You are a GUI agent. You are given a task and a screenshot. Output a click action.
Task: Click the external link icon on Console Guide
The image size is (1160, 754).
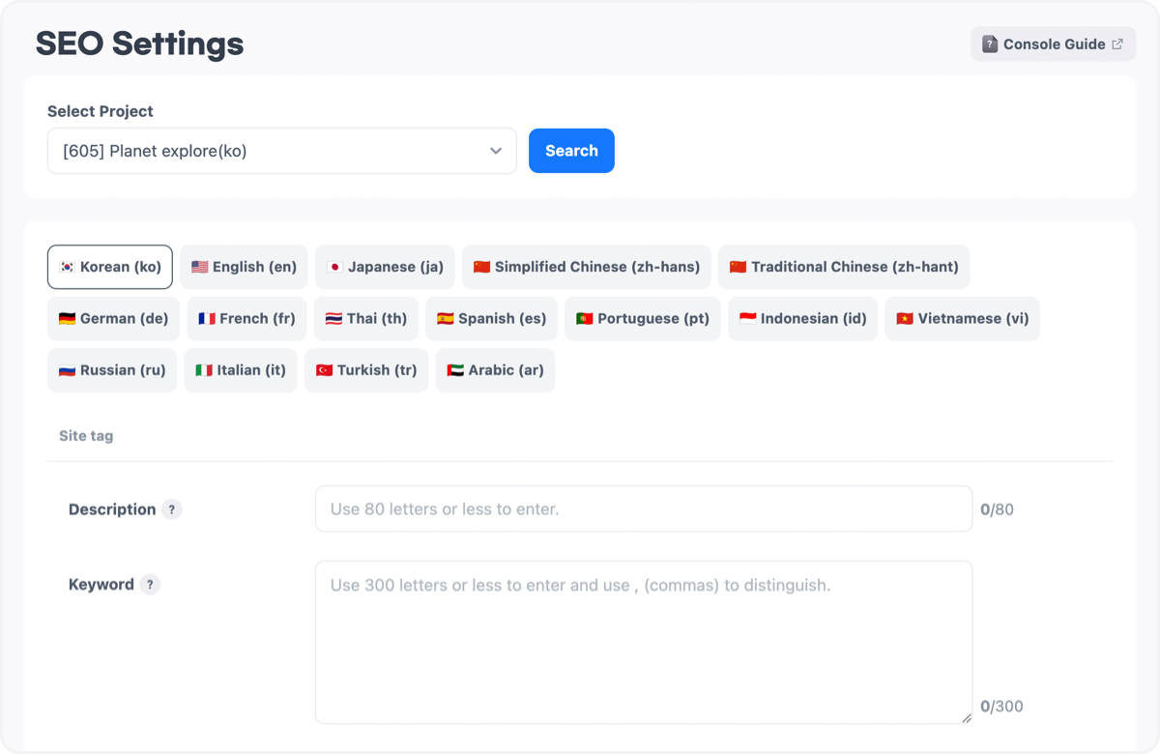[1116, 43]
